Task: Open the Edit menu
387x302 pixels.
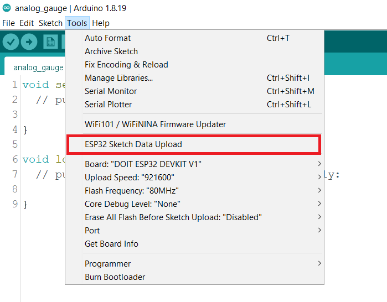Action: (27, 23)
